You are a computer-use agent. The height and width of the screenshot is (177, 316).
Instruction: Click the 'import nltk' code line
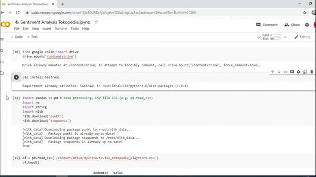33,112
